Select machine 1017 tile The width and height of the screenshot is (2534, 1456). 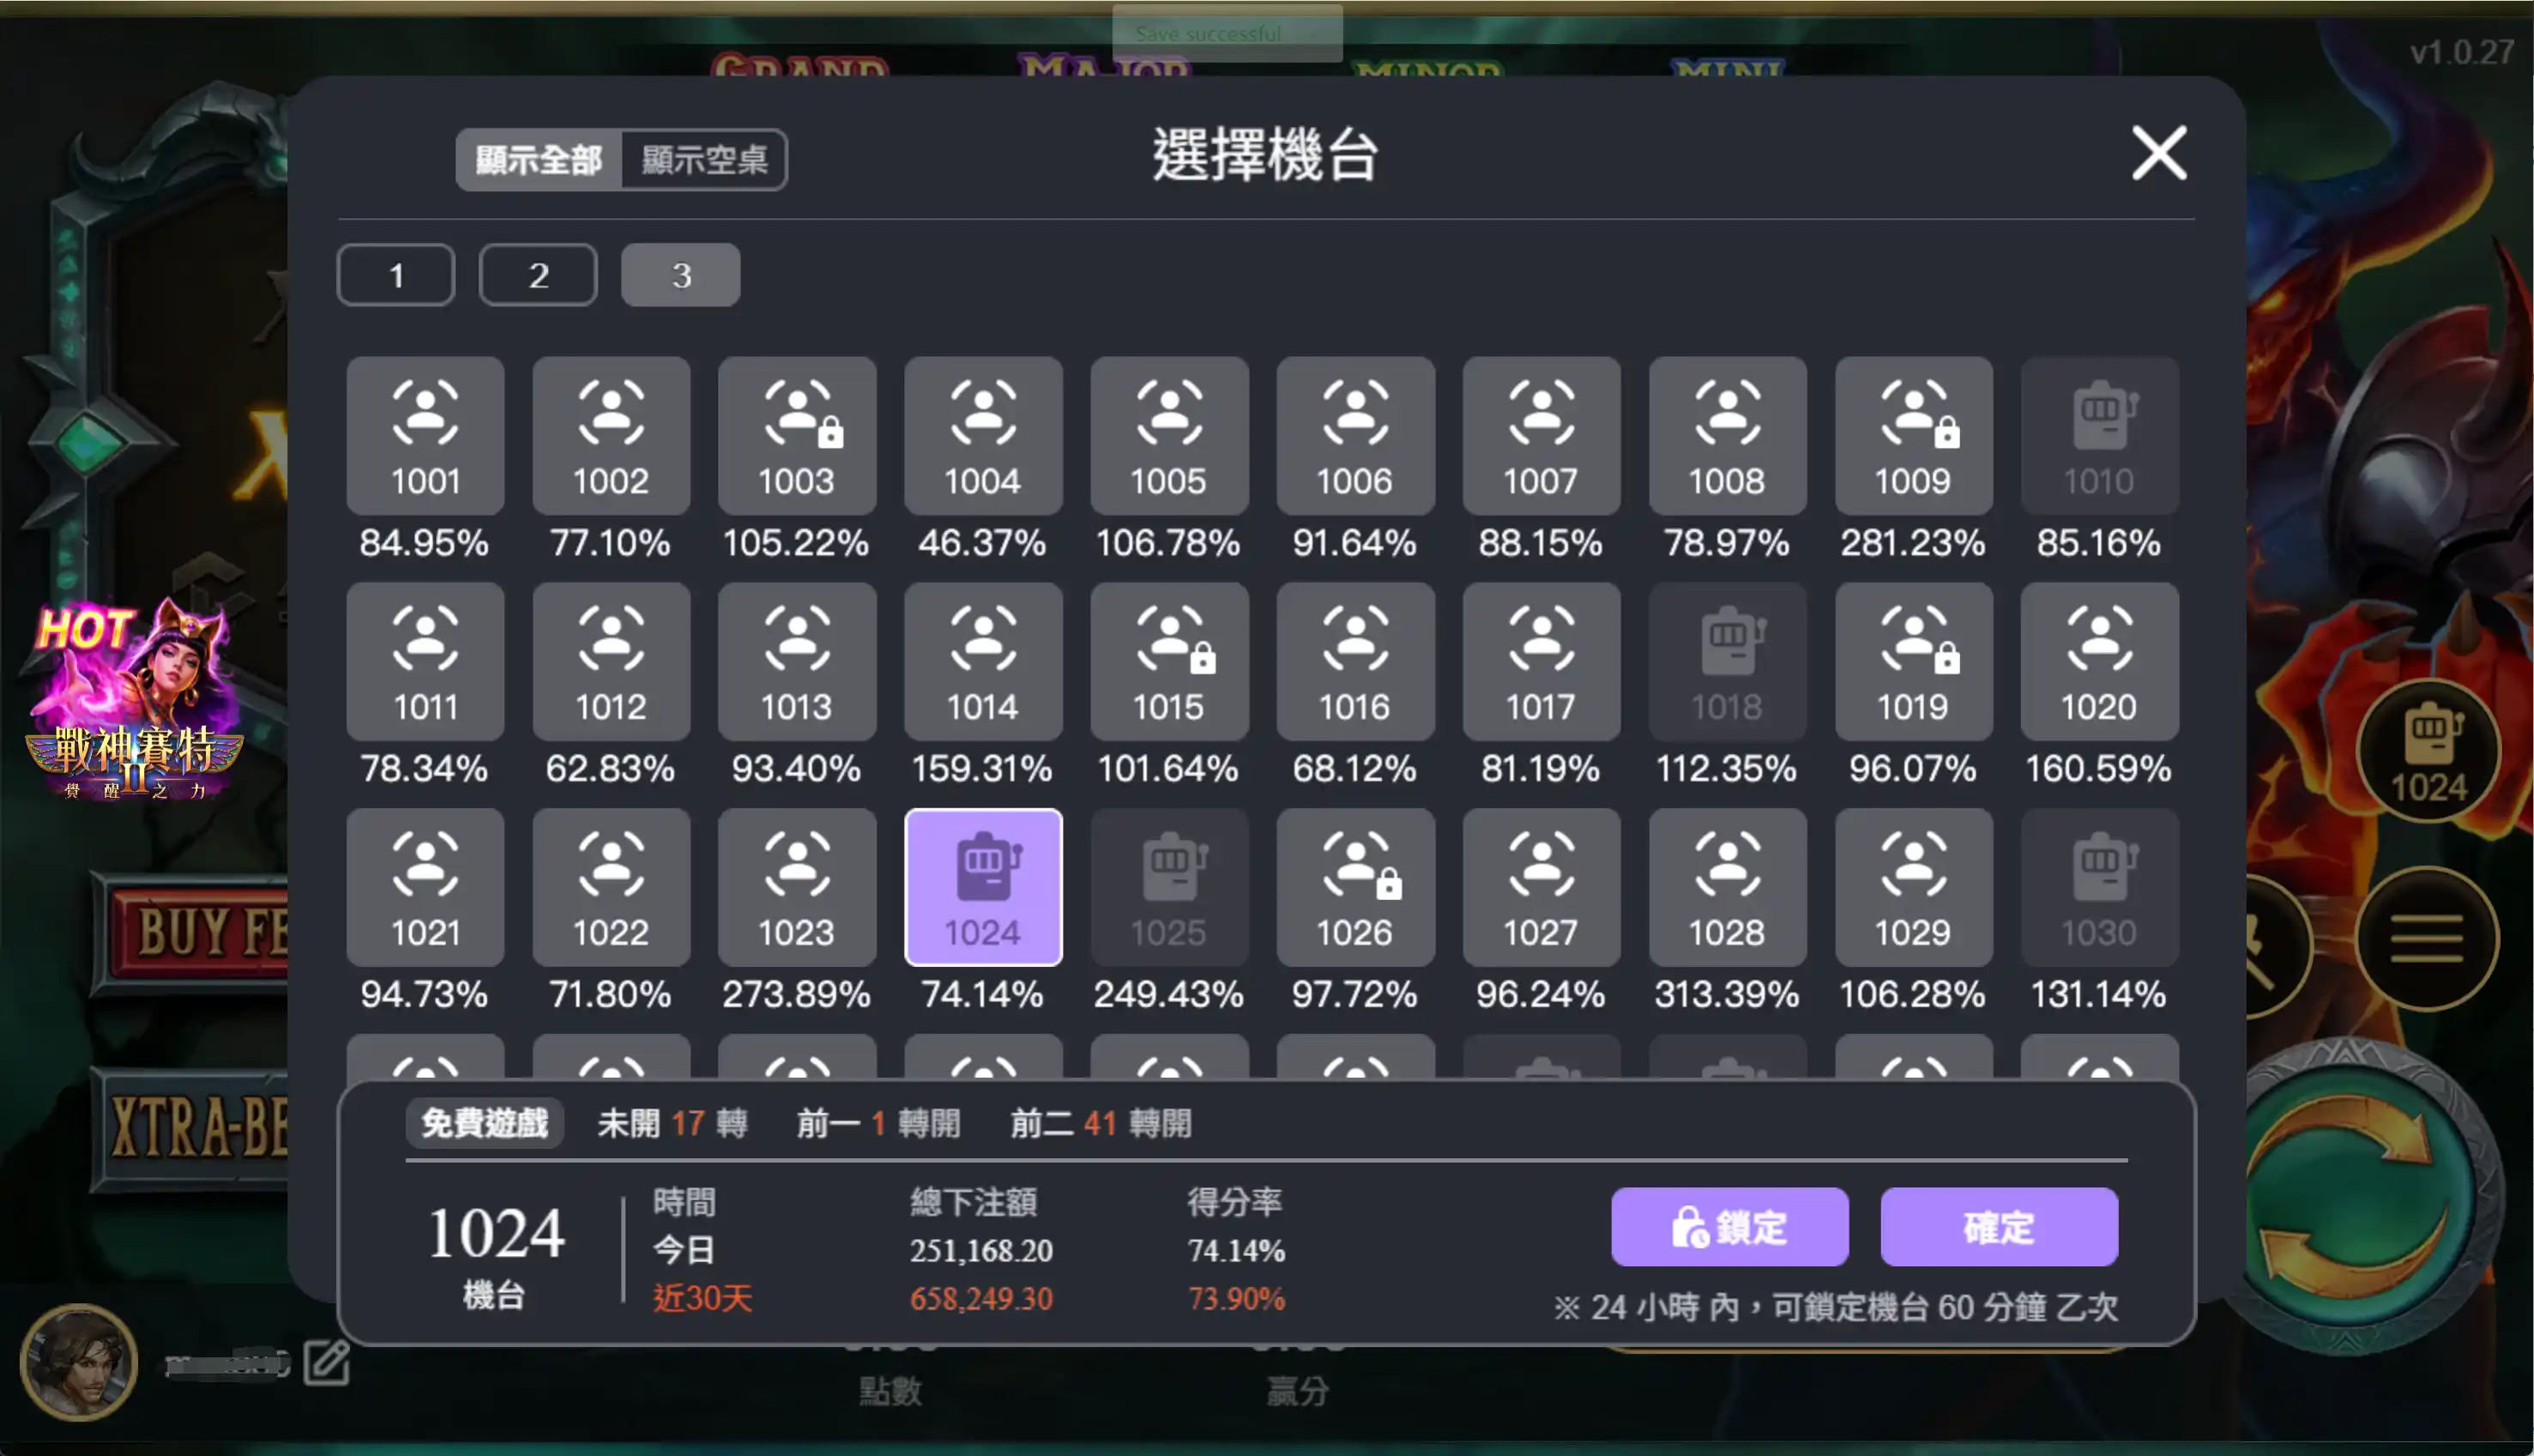[x=1541, y=662]
